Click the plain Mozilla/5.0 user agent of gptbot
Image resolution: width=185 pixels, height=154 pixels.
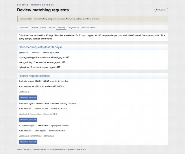24,92
